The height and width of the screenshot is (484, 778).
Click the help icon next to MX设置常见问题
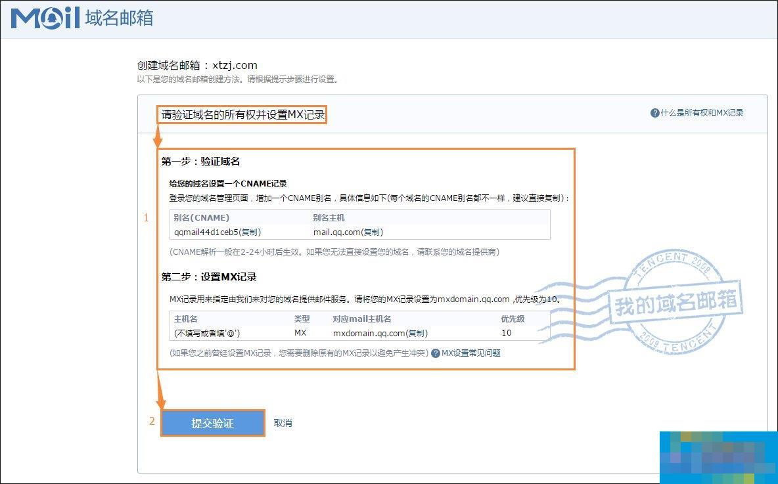click(x=434, y=353)
